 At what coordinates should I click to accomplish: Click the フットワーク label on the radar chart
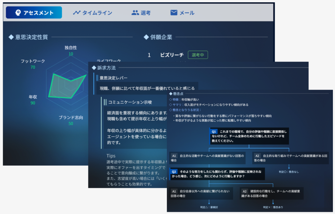tap(33, 61)
